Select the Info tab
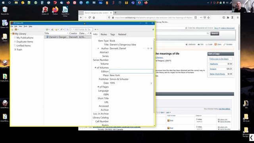Screen dimensions: 254x143 point(95,34)
